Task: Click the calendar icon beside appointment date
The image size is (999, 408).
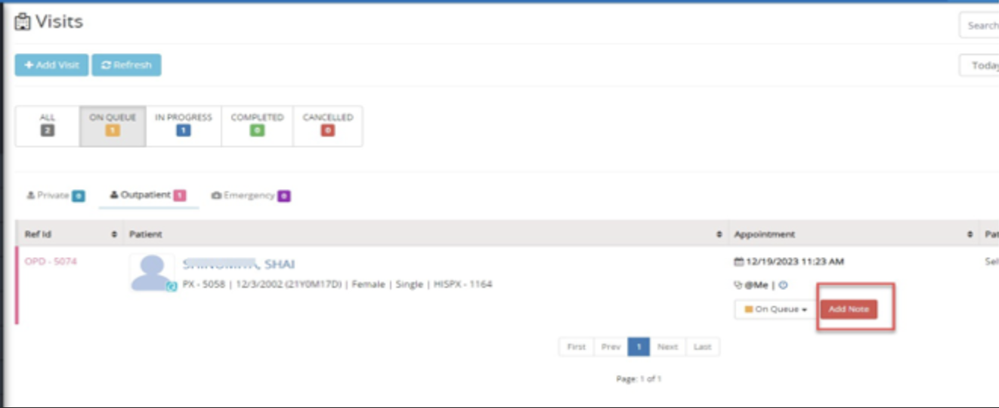Action: (739, 262)
